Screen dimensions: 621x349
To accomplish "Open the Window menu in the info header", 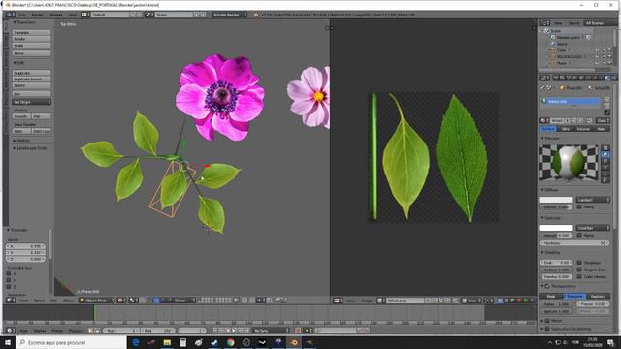I will point(55,15).
